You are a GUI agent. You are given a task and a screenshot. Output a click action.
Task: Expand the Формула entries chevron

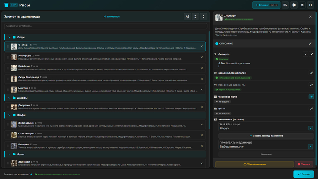305,54
